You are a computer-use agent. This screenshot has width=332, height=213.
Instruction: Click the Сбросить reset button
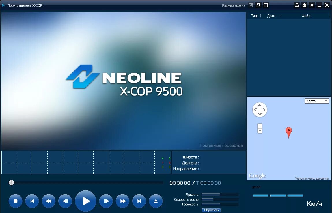click(211, 210)
